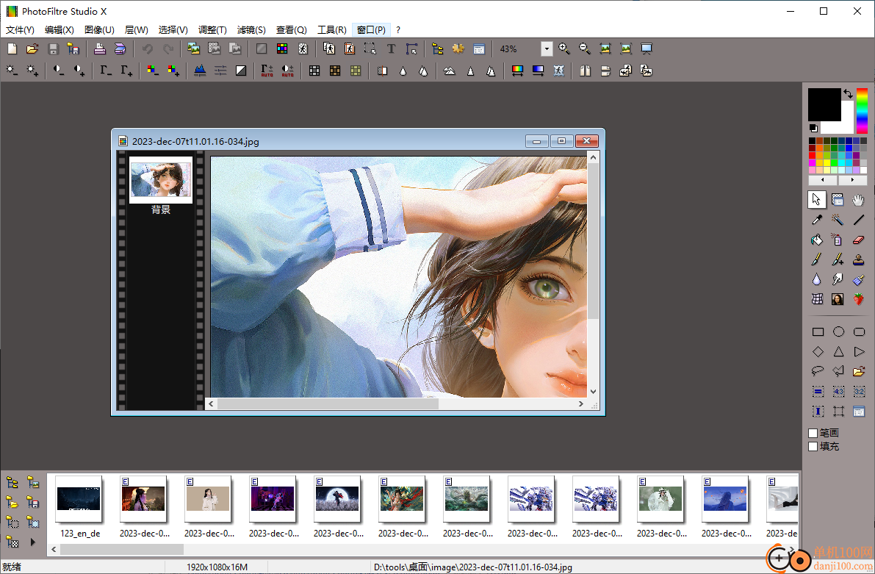Swap foreground and background colors
This screenshot has width=875, height=574.
coord(848,93)
